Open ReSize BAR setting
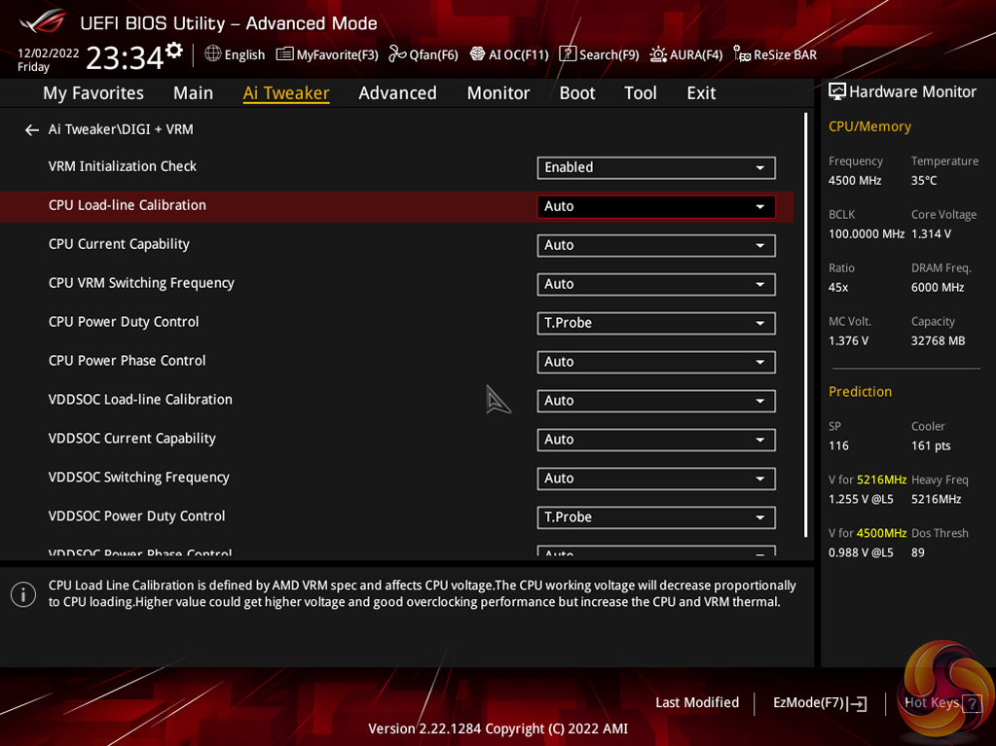This screenshot has height=746, width=996. [775, 54]
